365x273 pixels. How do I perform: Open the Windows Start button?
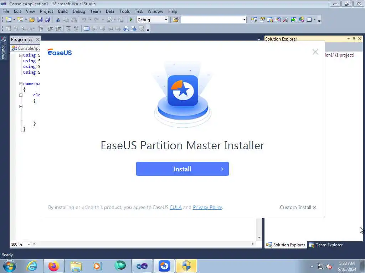[10, 266]
